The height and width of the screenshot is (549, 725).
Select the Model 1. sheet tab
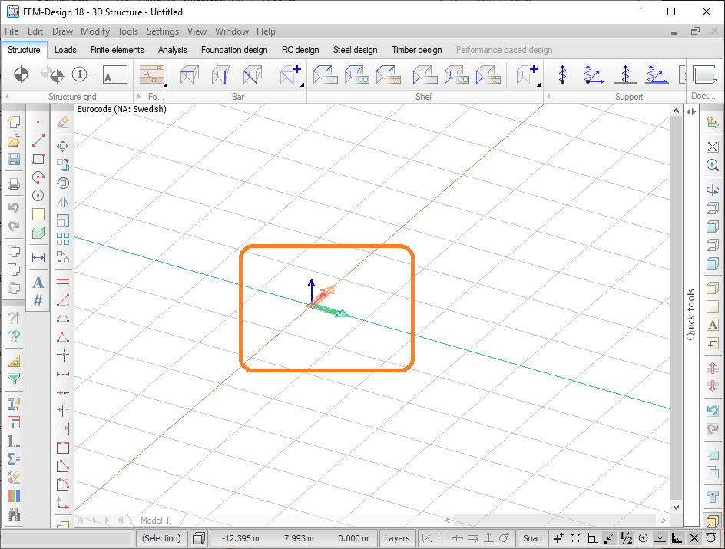pos(156,521)
